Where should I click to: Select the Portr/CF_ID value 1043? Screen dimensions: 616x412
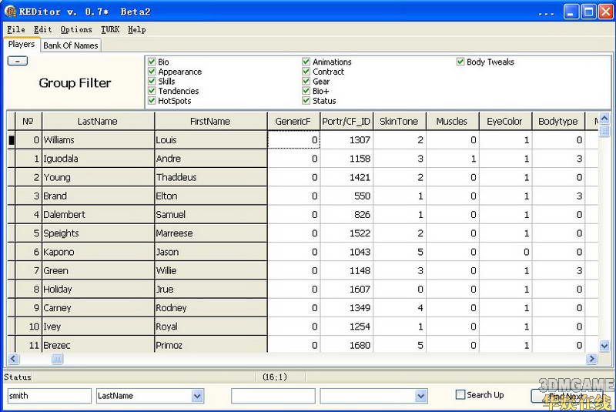click(346, 252)
